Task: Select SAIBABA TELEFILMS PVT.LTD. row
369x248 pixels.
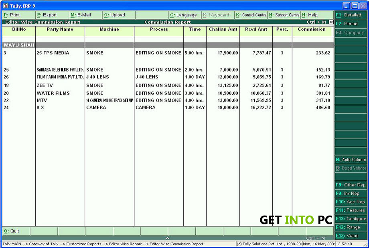Action: coord(168,70)
